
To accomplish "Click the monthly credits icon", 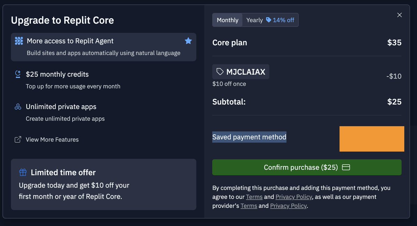I will tap(18, 74).
